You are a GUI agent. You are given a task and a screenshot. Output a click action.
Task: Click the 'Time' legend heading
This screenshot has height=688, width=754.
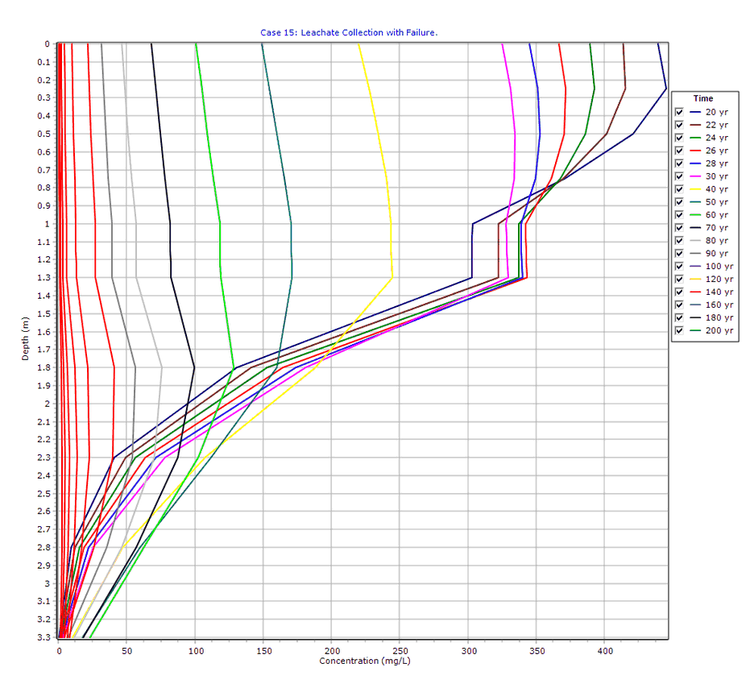[703, 98]
